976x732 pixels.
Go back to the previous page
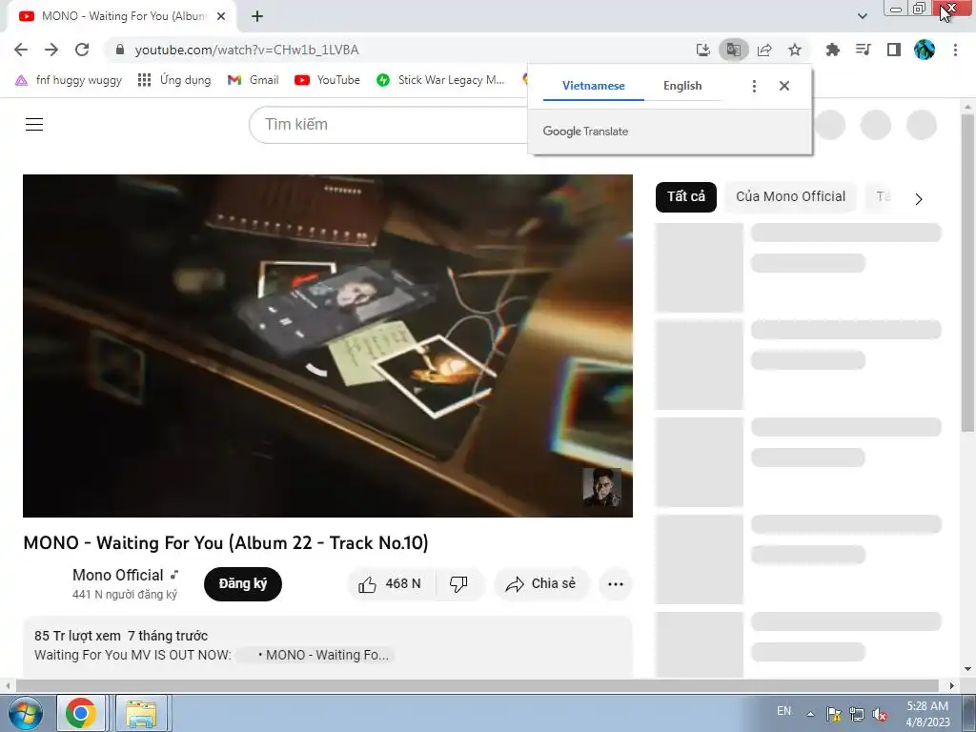(21, 50)
